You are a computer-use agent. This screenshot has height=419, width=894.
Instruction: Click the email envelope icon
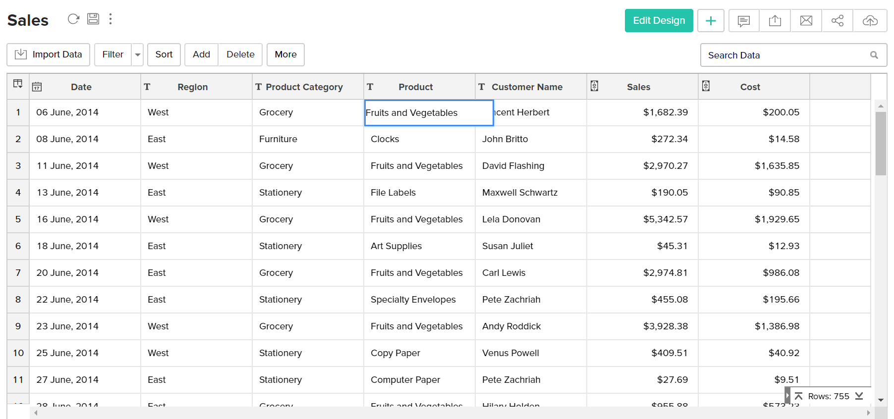click(x=806, y=20)
